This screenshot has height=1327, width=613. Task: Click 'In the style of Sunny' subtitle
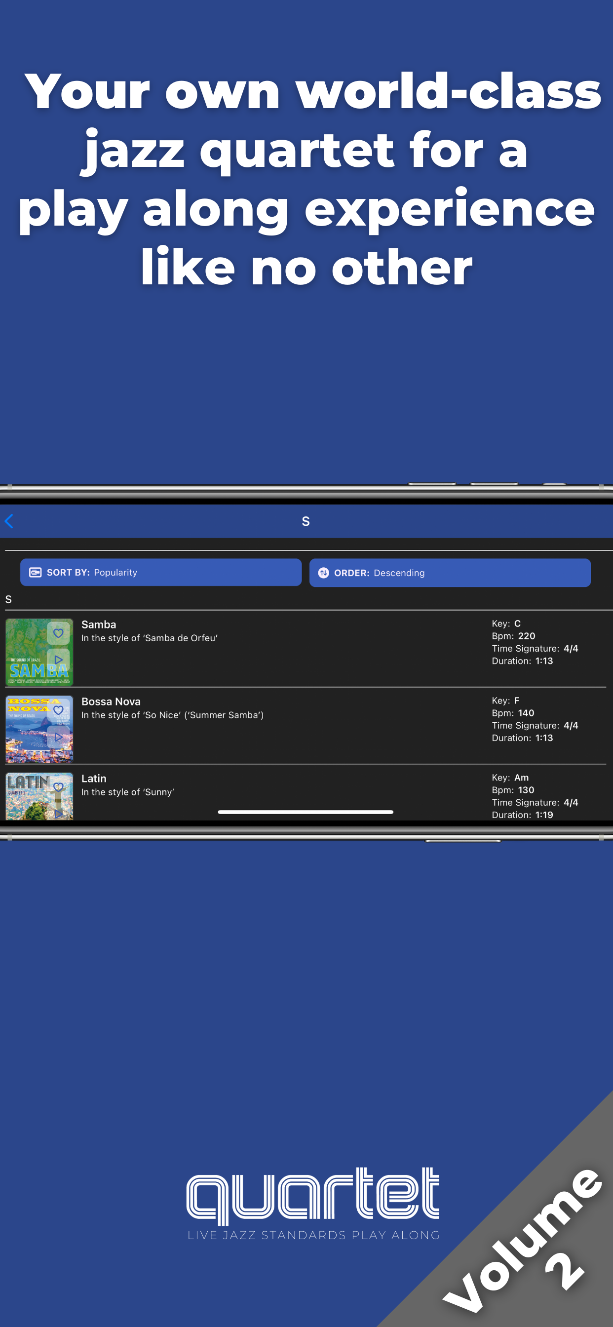coord(128,792)
